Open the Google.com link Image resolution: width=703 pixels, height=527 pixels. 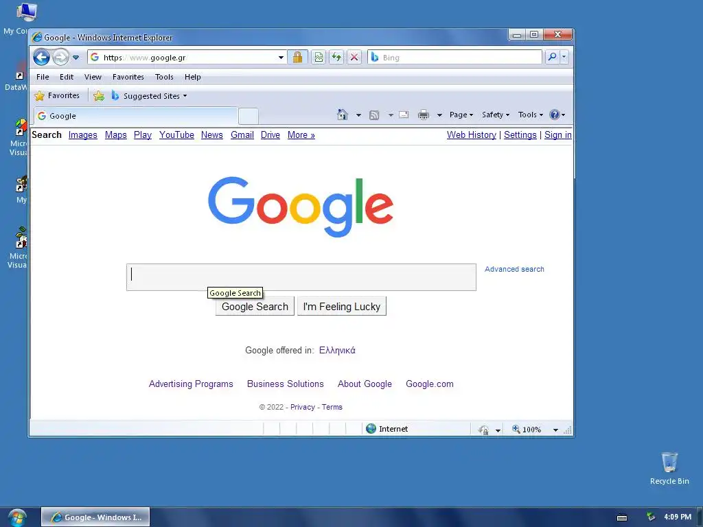click(430, 384)
